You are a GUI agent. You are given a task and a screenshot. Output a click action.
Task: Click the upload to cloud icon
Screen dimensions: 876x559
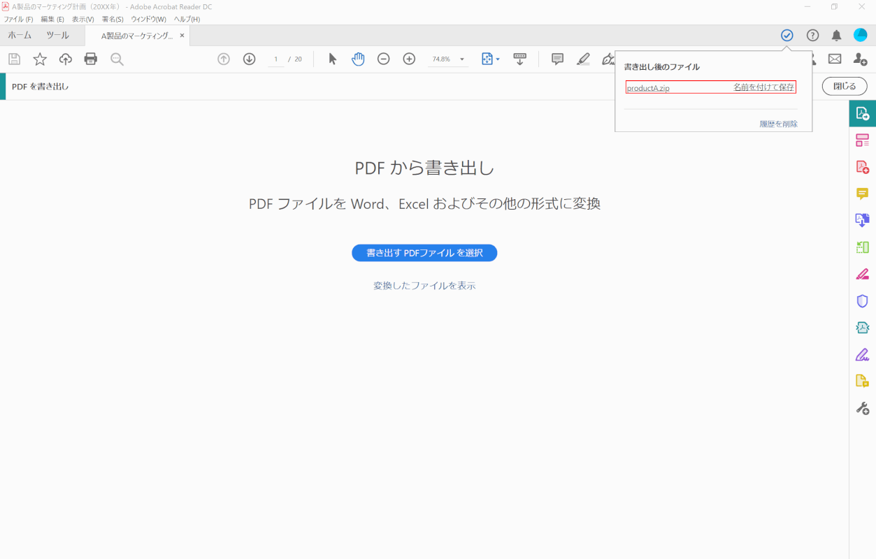click(x=65, y=59)
